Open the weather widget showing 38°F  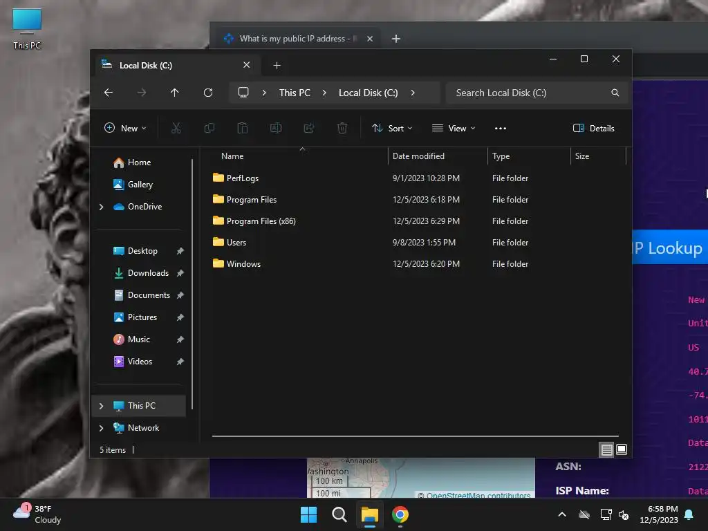click(x=37, y=514)
